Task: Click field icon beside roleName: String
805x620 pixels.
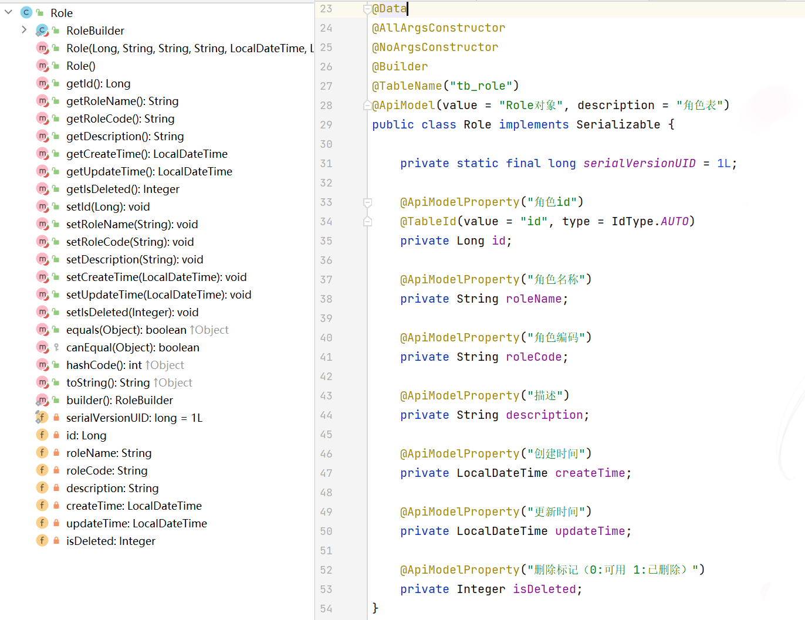Action: 42,452
